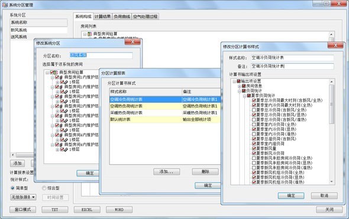Check 夏季新风承担房间冷负荷(潜热)

tap(254, 168)
